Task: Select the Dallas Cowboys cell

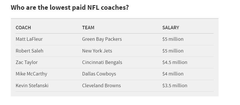Action: [x=99, y=74]
